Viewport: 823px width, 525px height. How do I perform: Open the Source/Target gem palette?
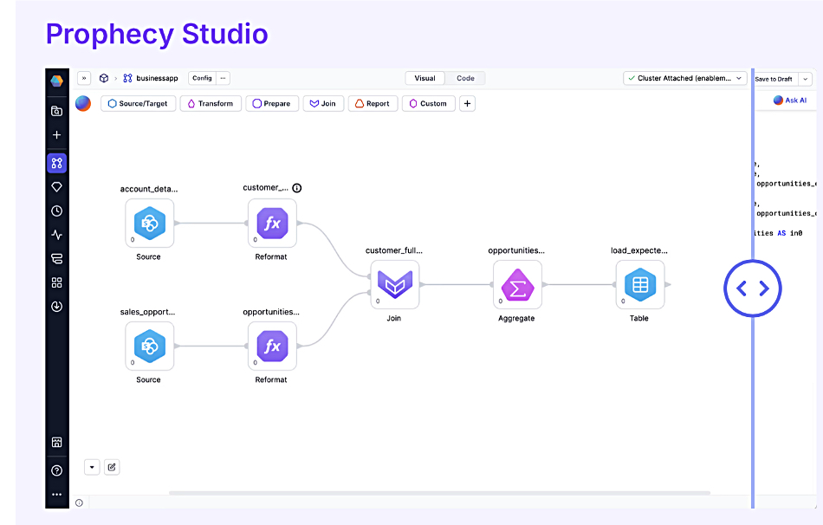138,103
